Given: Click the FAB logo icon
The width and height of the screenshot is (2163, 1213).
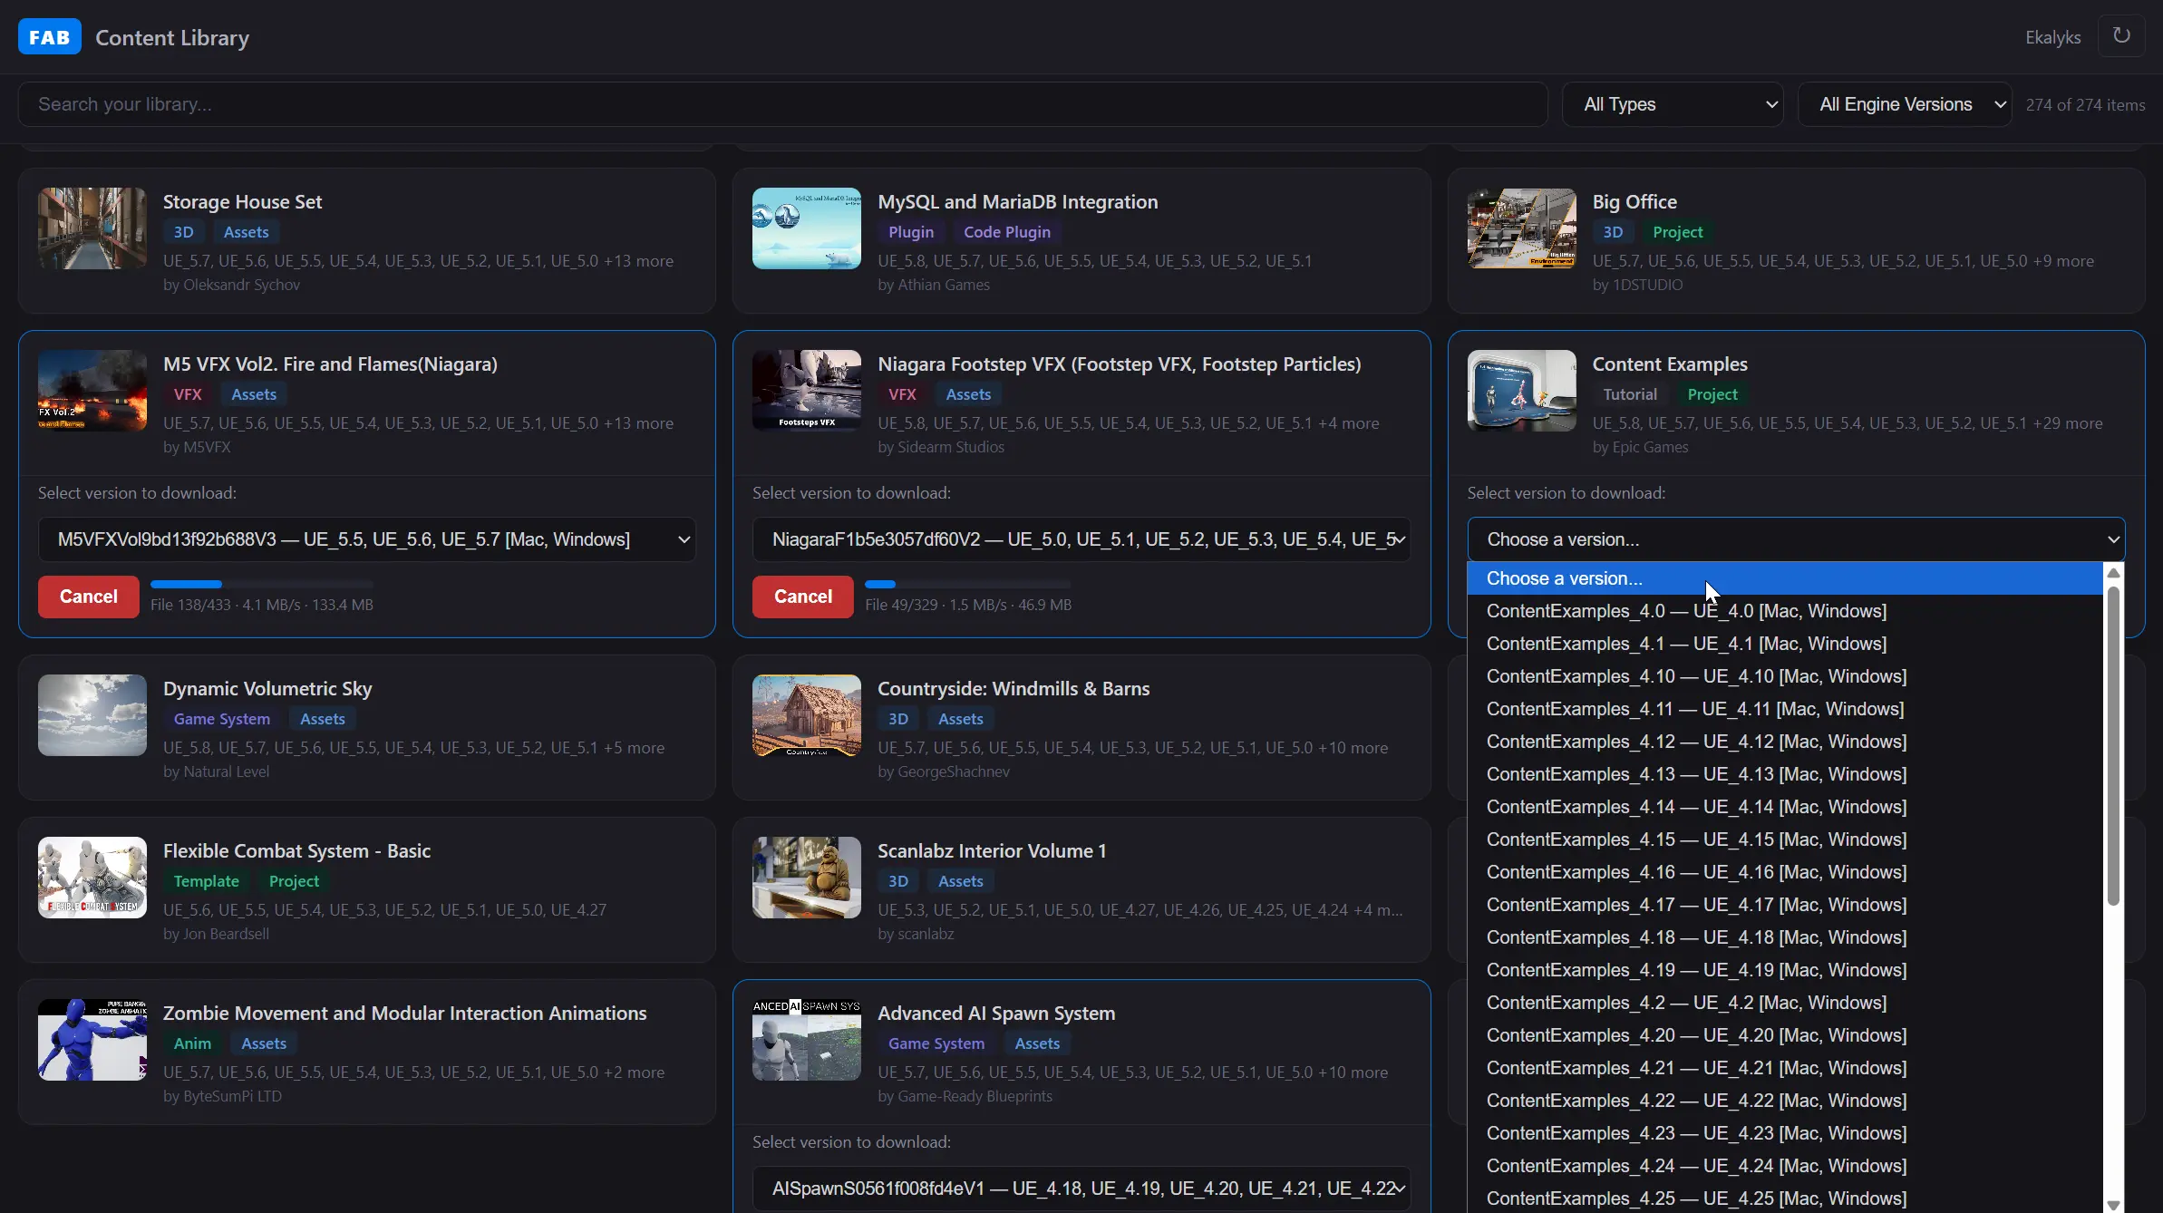Looking at the screenshot, I should (50, 37).
